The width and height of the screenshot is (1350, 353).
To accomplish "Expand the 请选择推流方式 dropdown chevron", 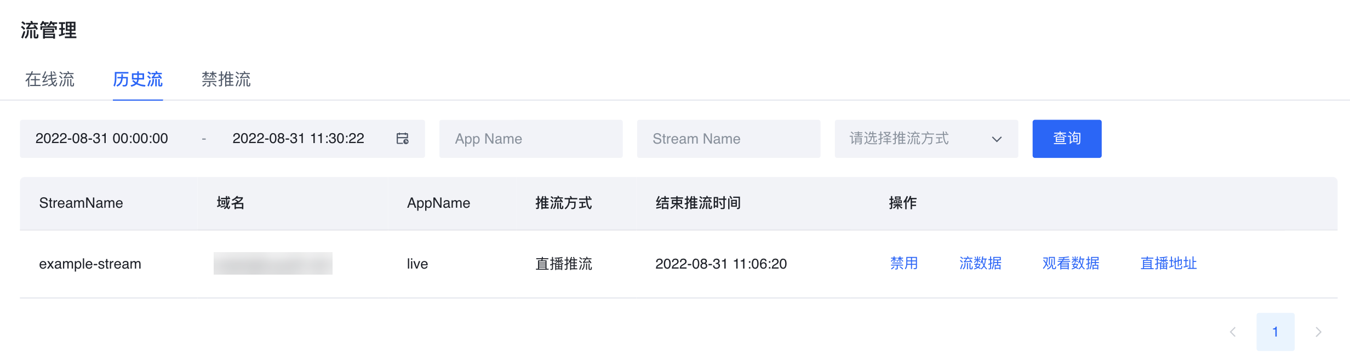I will coord(997,139).
